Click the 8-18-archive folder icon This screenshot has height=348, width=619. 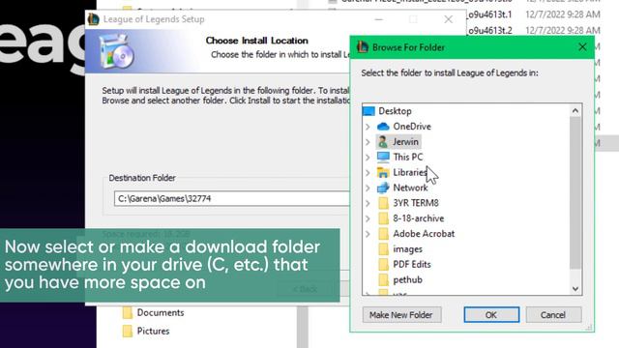tap(383, 218)
